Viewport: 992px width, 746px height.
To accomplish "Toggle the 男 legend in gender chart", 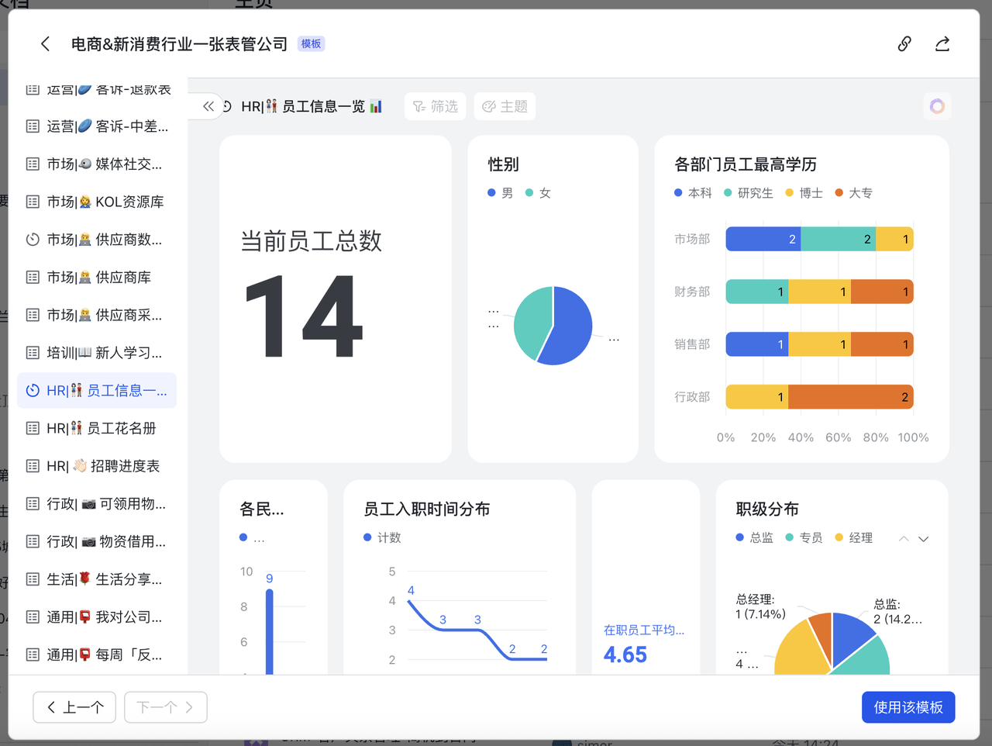I will pos(501,193).
